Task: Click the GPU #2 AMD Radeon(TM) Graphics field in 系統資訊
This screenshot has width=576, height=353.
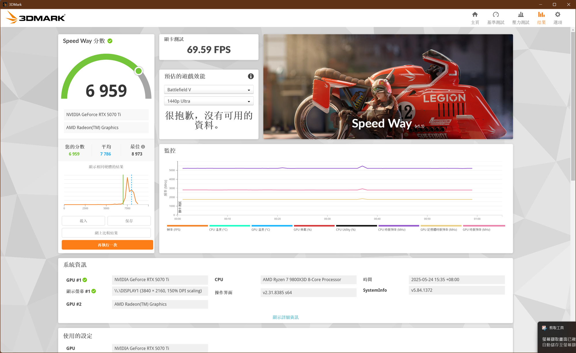Action: (160, 304)
